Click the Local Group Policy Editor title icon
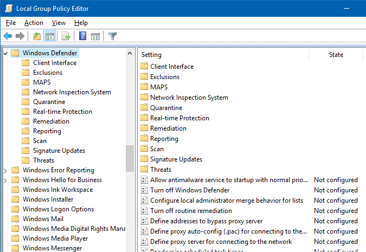This screenshot has height=252, width=366. [9, 9]
